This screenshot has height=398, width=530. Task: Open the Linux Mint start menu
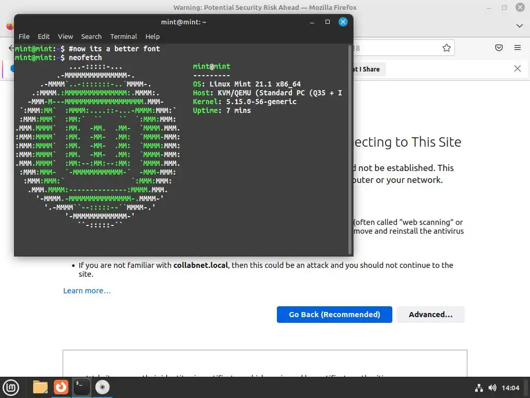tap(11, 388)
